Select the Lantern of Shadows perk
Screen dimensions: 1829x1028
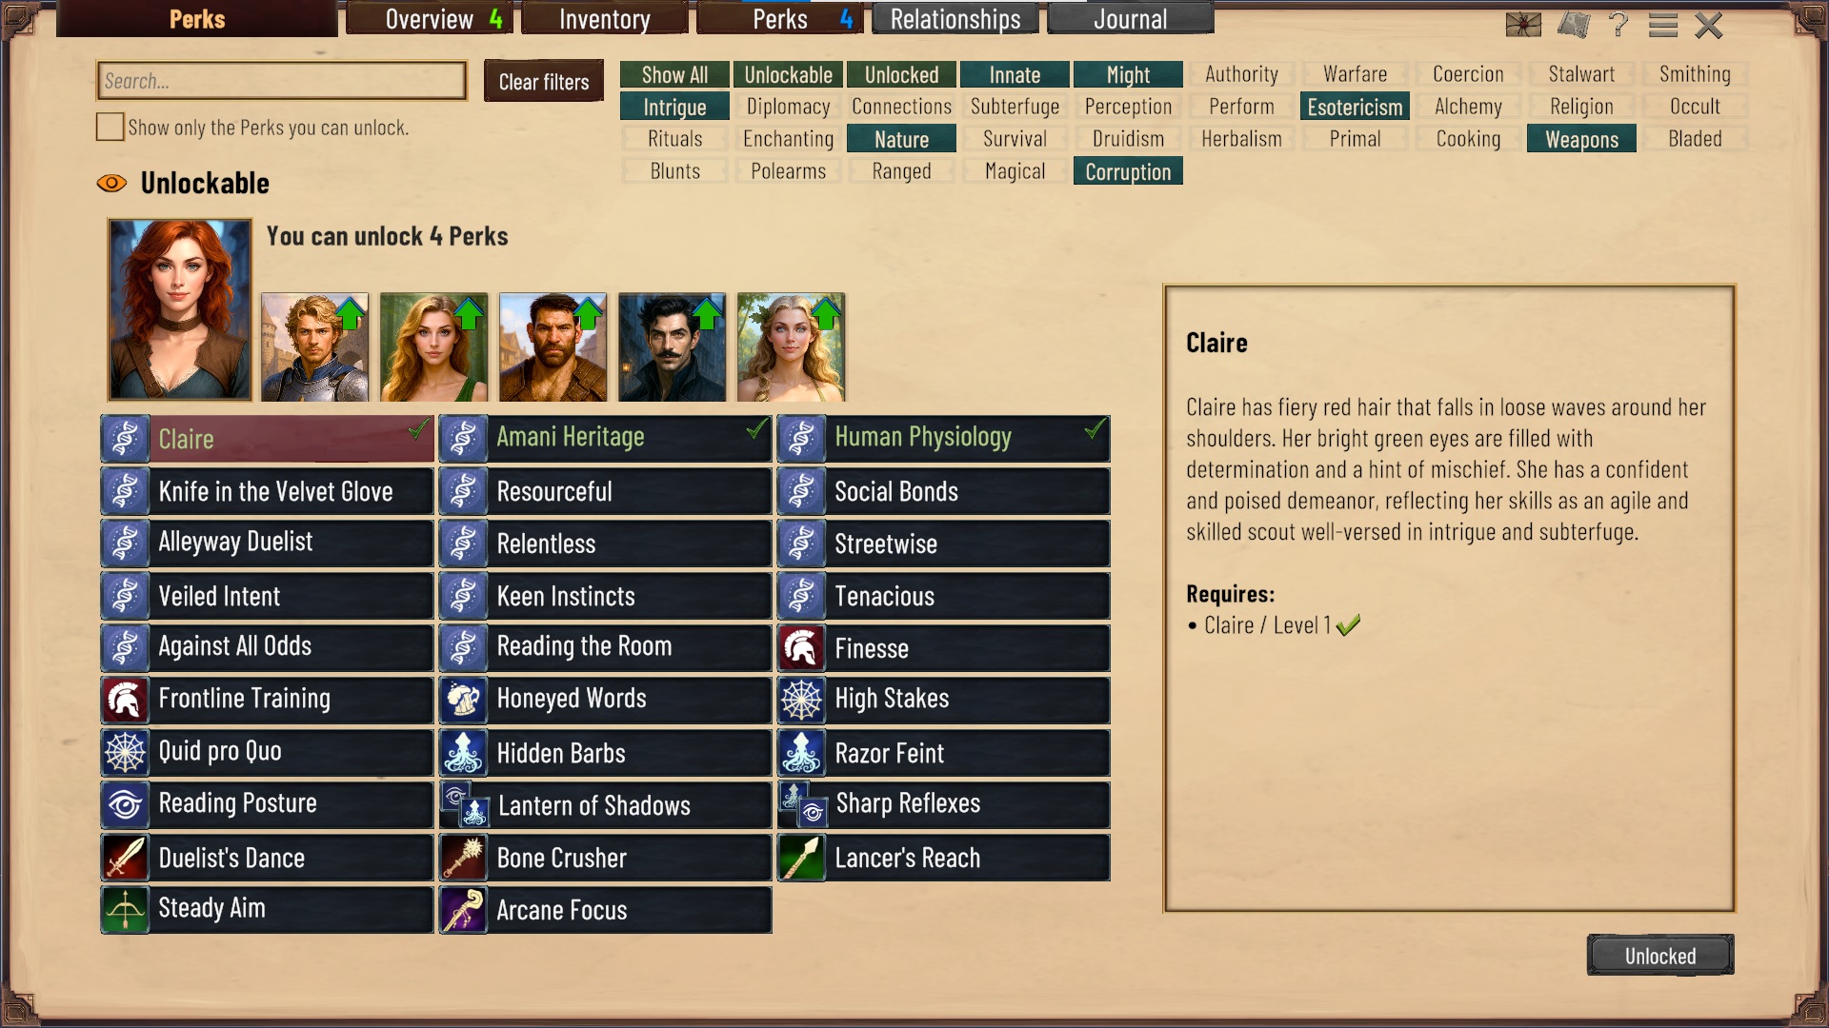tap(606, 805)
